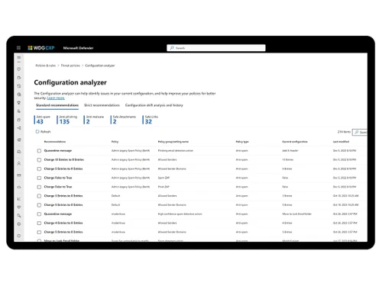Click "Phishing email detection action" cell
382x286 pixels.
176,151
